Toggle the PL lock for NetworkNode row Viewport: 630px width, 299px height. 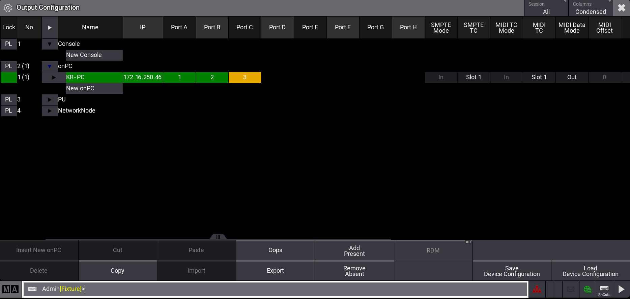tap(8, 111)
